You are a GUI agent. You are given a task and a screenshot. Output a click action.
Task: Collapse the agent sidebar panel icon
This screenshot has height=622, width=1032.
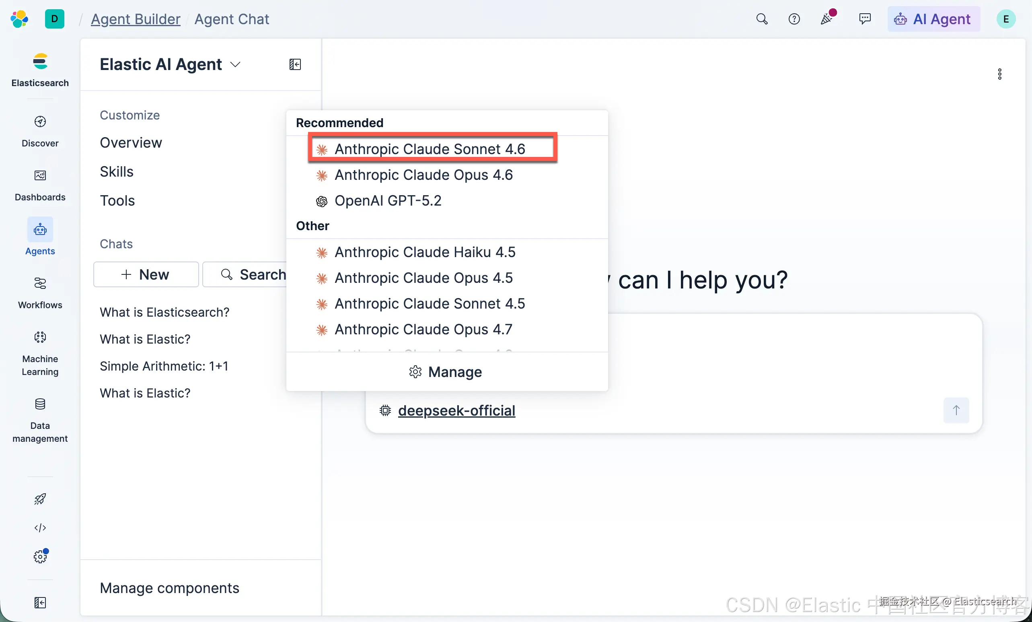[x=295, y=64]
